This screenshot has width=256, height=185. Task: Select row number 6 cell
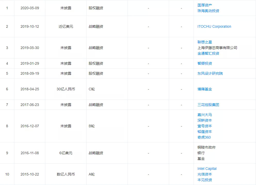[7, 89]
